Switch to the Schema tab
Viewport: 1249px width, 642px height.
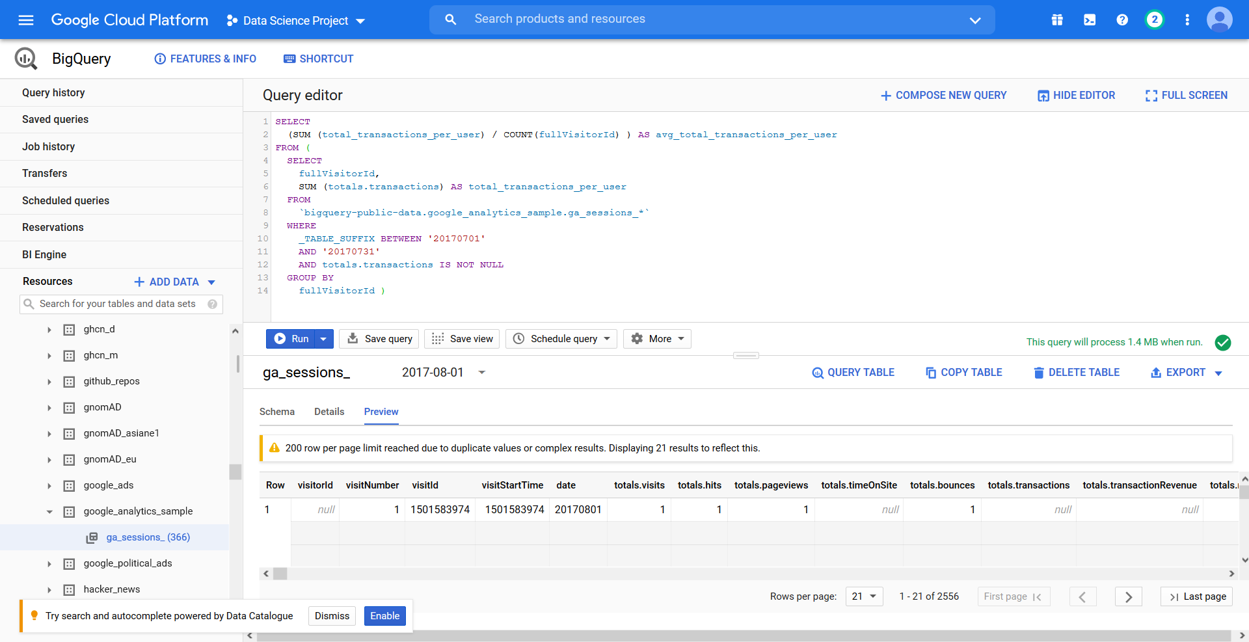click(x=277, y=412)
